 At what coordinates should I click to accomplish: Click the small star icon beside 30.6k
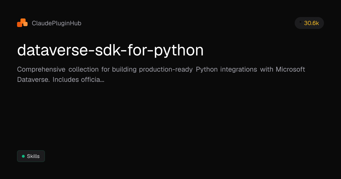pyautogui.click(x=300, y=22)
